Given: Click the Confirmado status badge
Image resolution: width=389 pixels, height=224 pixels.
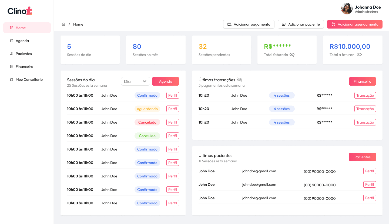Looking at the screenshot, I should pyautogui.click(x=147, y=95).
